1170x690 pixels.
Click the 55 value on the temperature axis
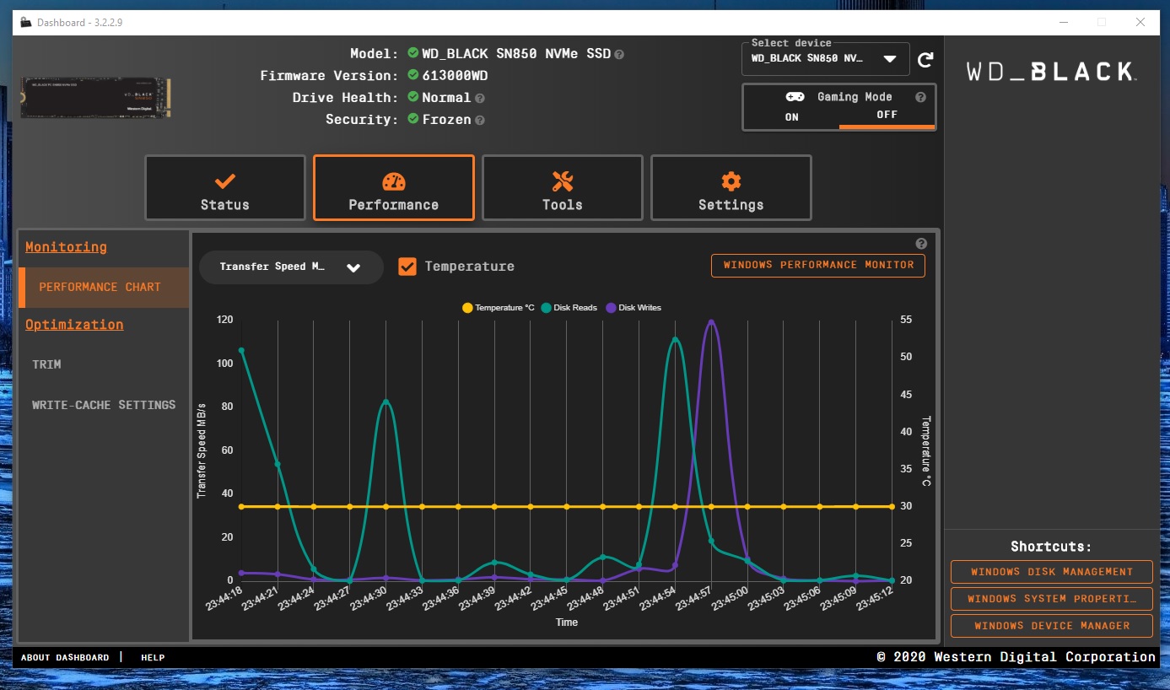(x=906, y=320)
